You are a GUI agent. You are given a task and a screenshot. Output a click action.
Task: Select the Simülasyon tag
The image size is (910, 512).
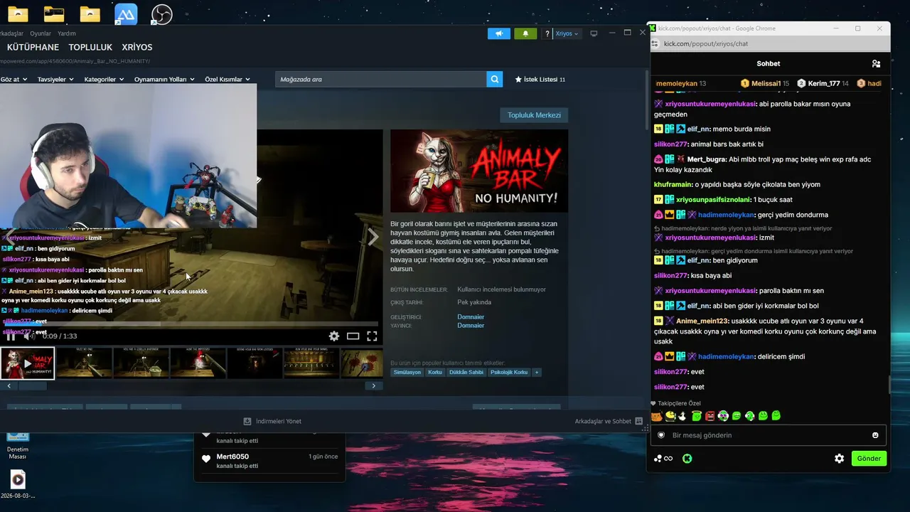[407, 373]
